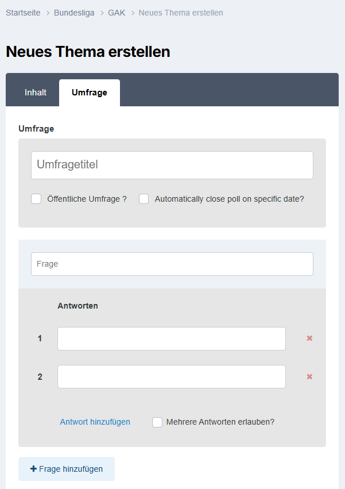Focus answer field number 1

(172, 338)
